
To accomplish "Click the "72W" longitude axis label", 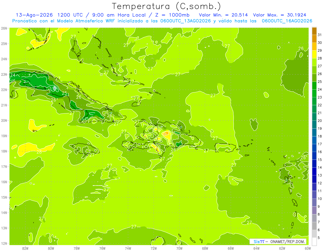I will point(154,248).
